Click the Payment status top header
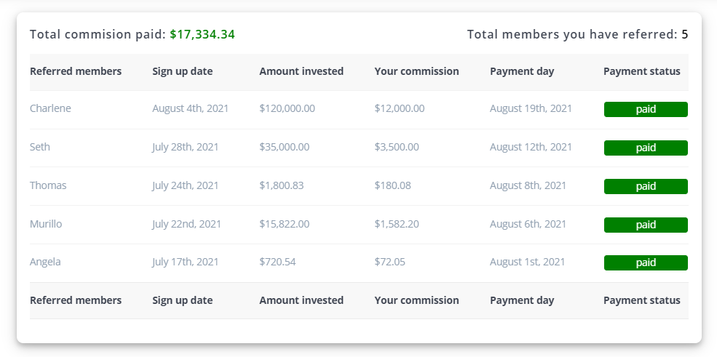Viewport: 717px width, 357px height. tap(642, 72)
